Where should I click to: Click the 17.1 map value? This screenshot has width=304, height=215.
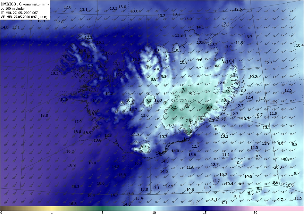tap(116, 64)
